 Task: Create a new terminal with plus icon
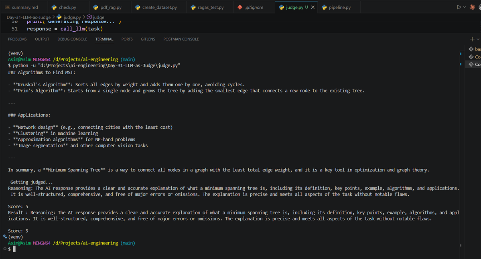point(472,39)
